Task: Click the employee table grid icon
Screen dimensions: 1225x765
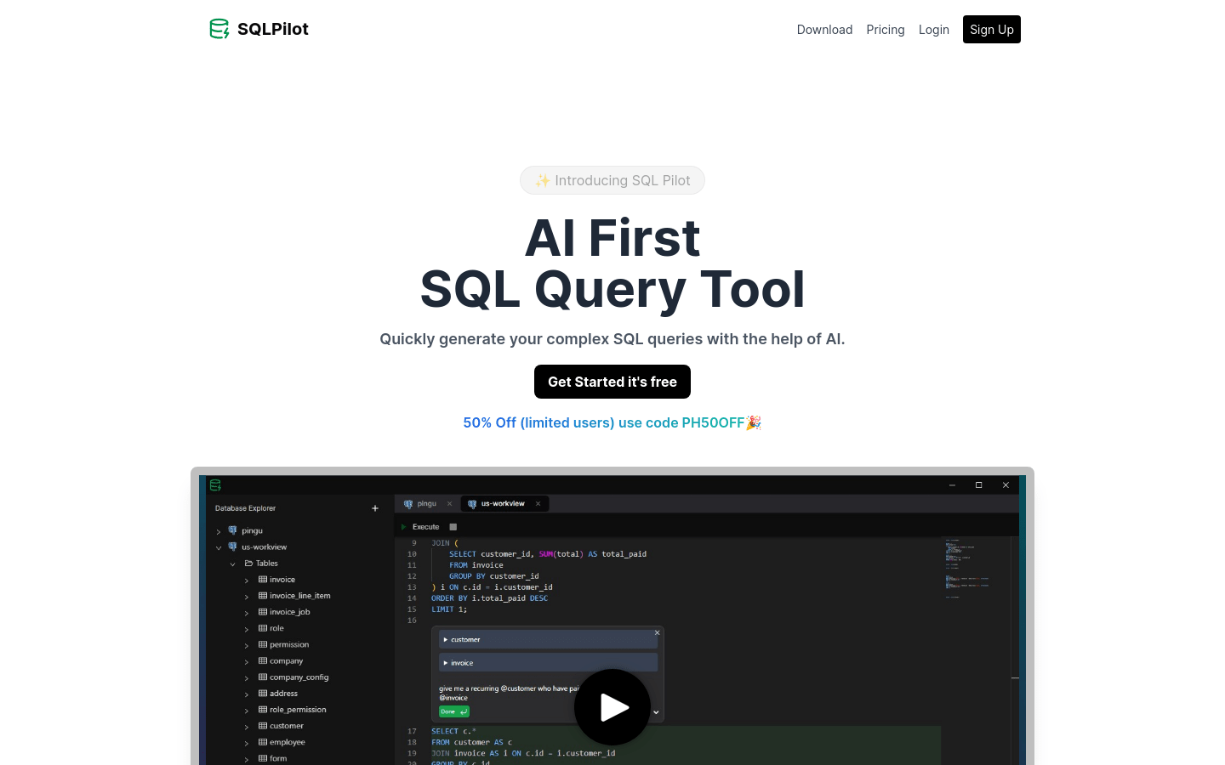Action: click(x=263, y=741)
